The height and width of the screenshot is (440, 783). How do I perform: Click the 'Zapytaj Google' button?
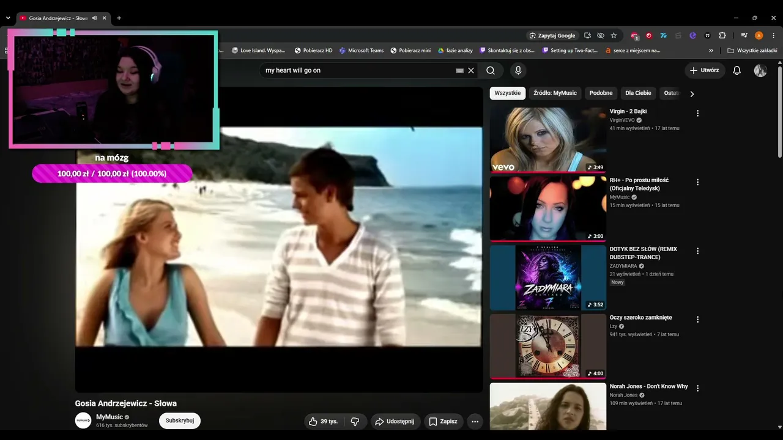[552, 35]
